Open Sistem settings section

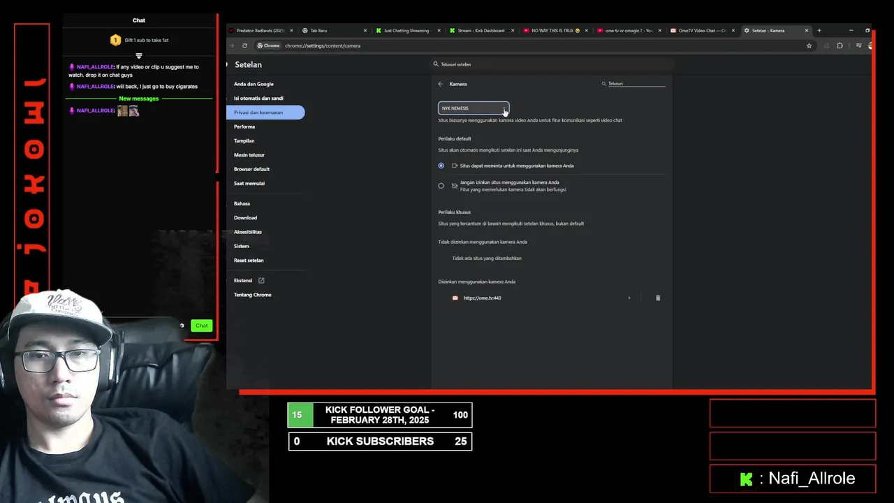[242, 246]
